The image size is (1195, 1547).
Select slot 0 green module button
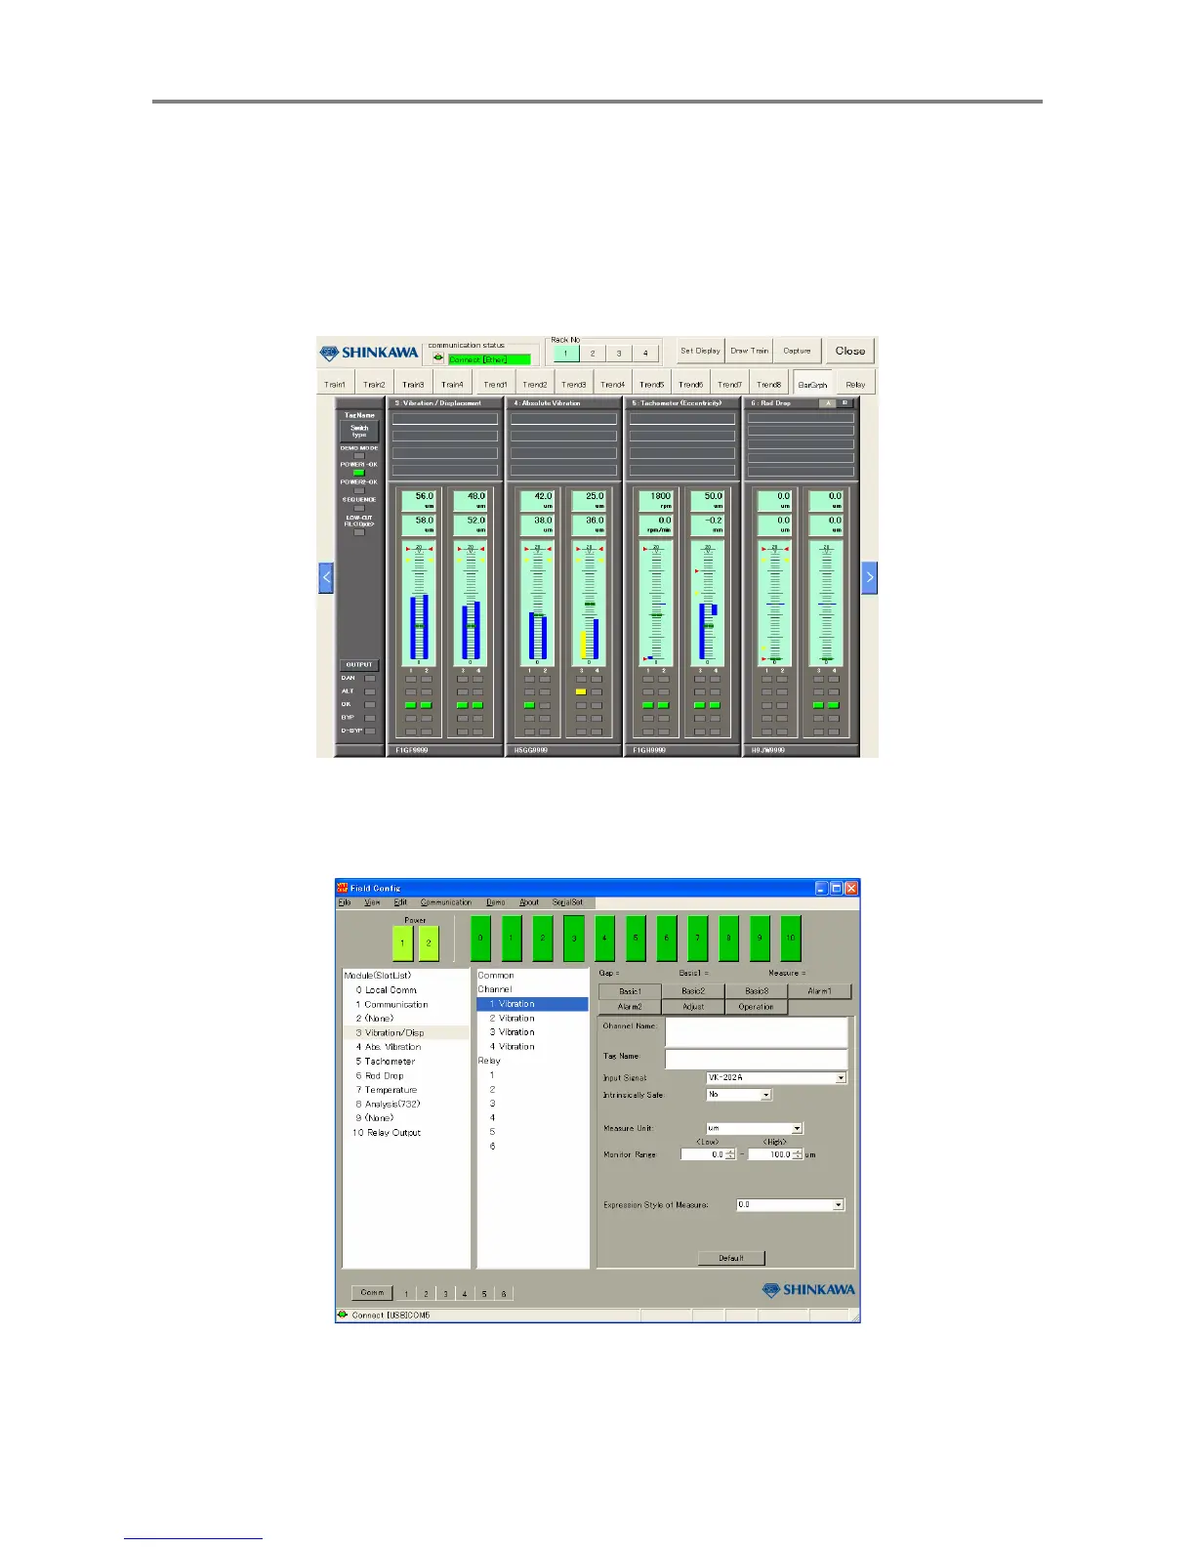pos(480,938)
